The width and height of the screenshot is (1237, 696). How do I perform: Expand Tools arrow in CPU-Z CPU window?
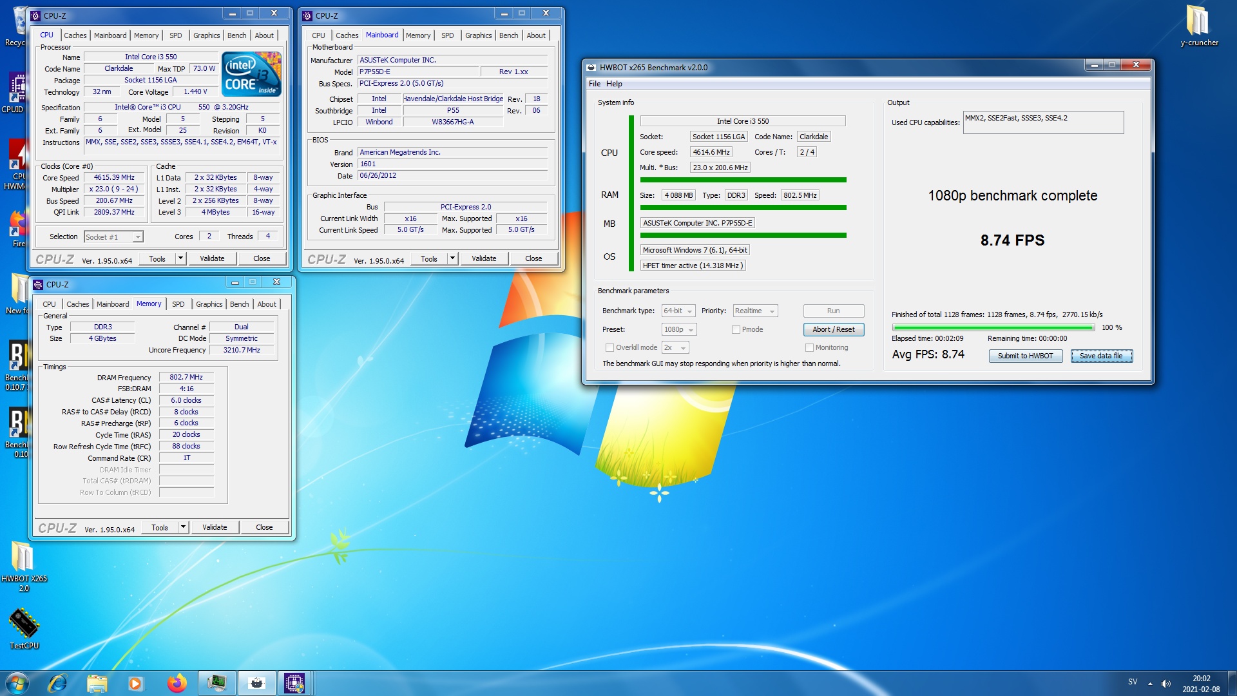(180, 258)
